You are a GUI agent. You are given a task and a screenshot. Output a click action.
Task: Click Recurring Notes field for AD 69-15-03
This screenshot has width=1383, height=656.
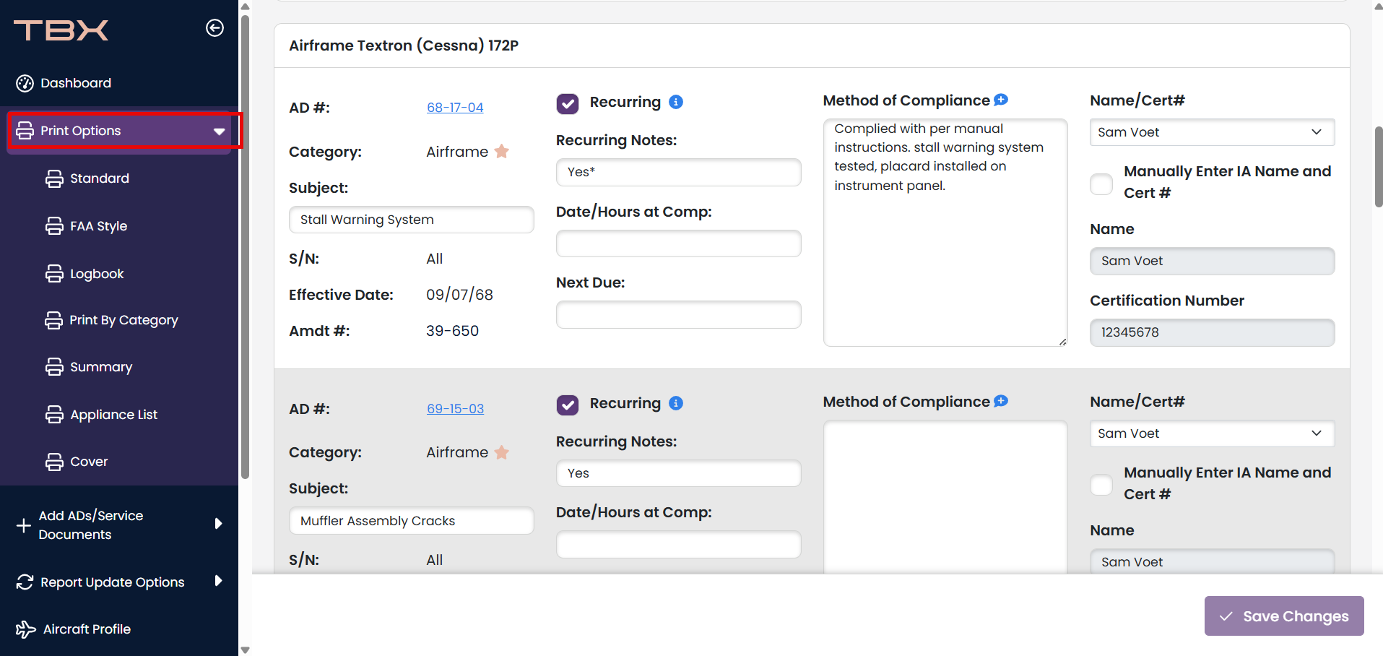pos(678,473)
